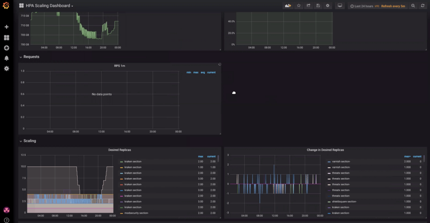Sort Change in Desired Replicas legend by current
This screenshot has width=430, height=223.
(x=417, y=157)
